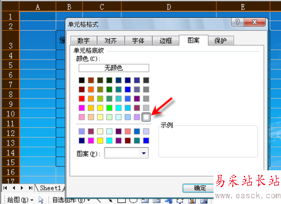Open the Sheet1 worksheet tab
Image resolution: width=281 pixels, height=204 pixels.
click(x=50, y=188)
